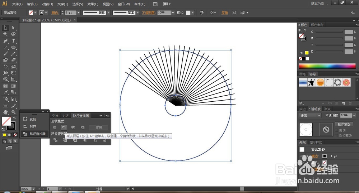Open the 窗口(W) menu
Viewport: 359px width, 193px height.
tap(124, 4)
